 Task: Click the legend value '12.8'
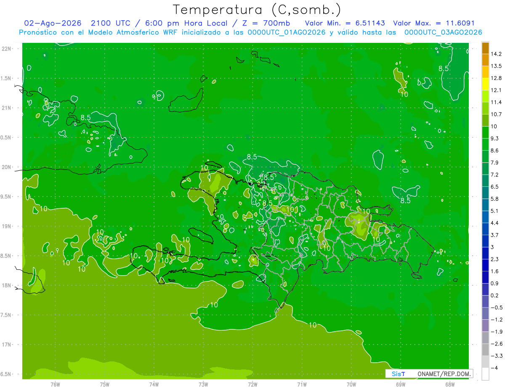point(496,78)
